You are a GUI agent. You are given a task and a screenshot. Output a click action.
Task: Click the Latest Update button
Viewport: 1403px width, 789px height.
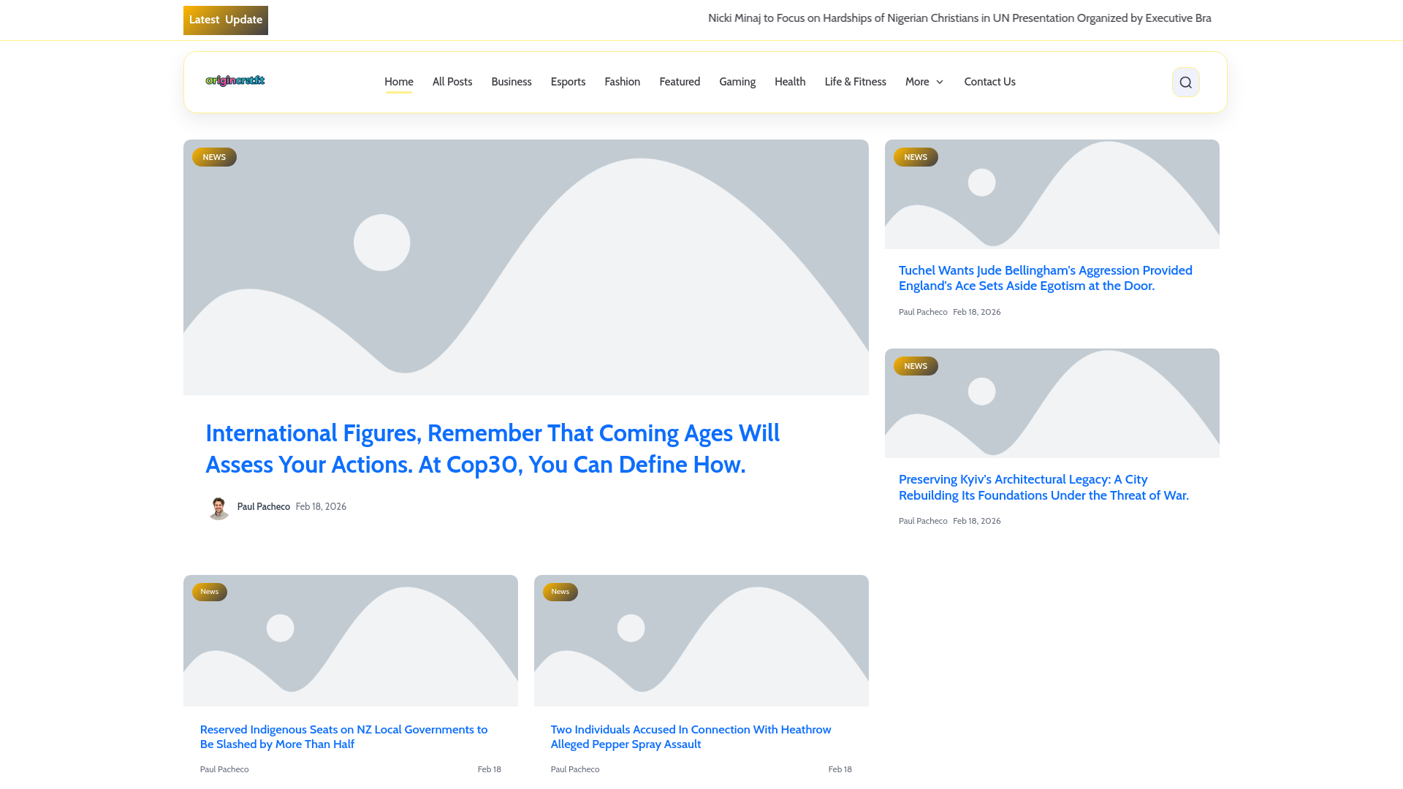(226, 20)
